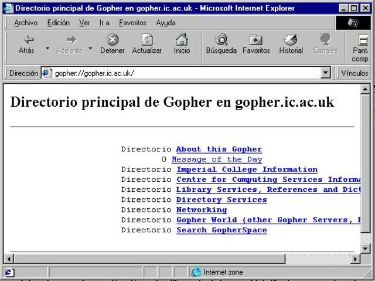Screen dimensions: 375x281
Task: Click the horizontal scrollbar right arrow
Action: pyautogui.click(x=356, y=259)
